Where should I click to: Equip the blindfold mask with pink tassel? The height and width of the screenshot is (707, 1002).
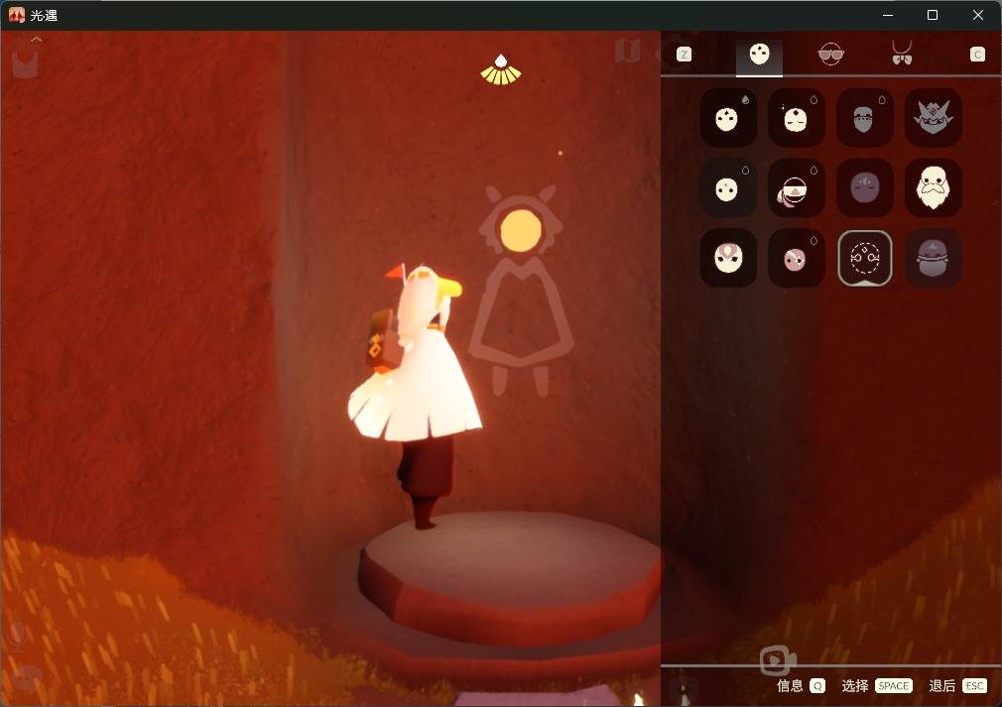pos(797,187)
